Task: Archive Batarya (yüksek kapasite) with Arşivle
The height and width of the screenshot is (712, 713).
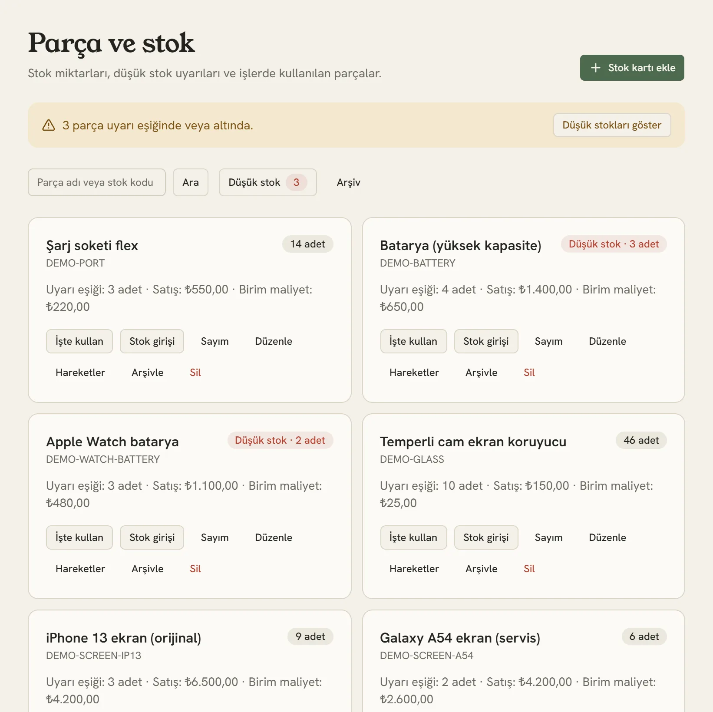Action: coord(482,372)
